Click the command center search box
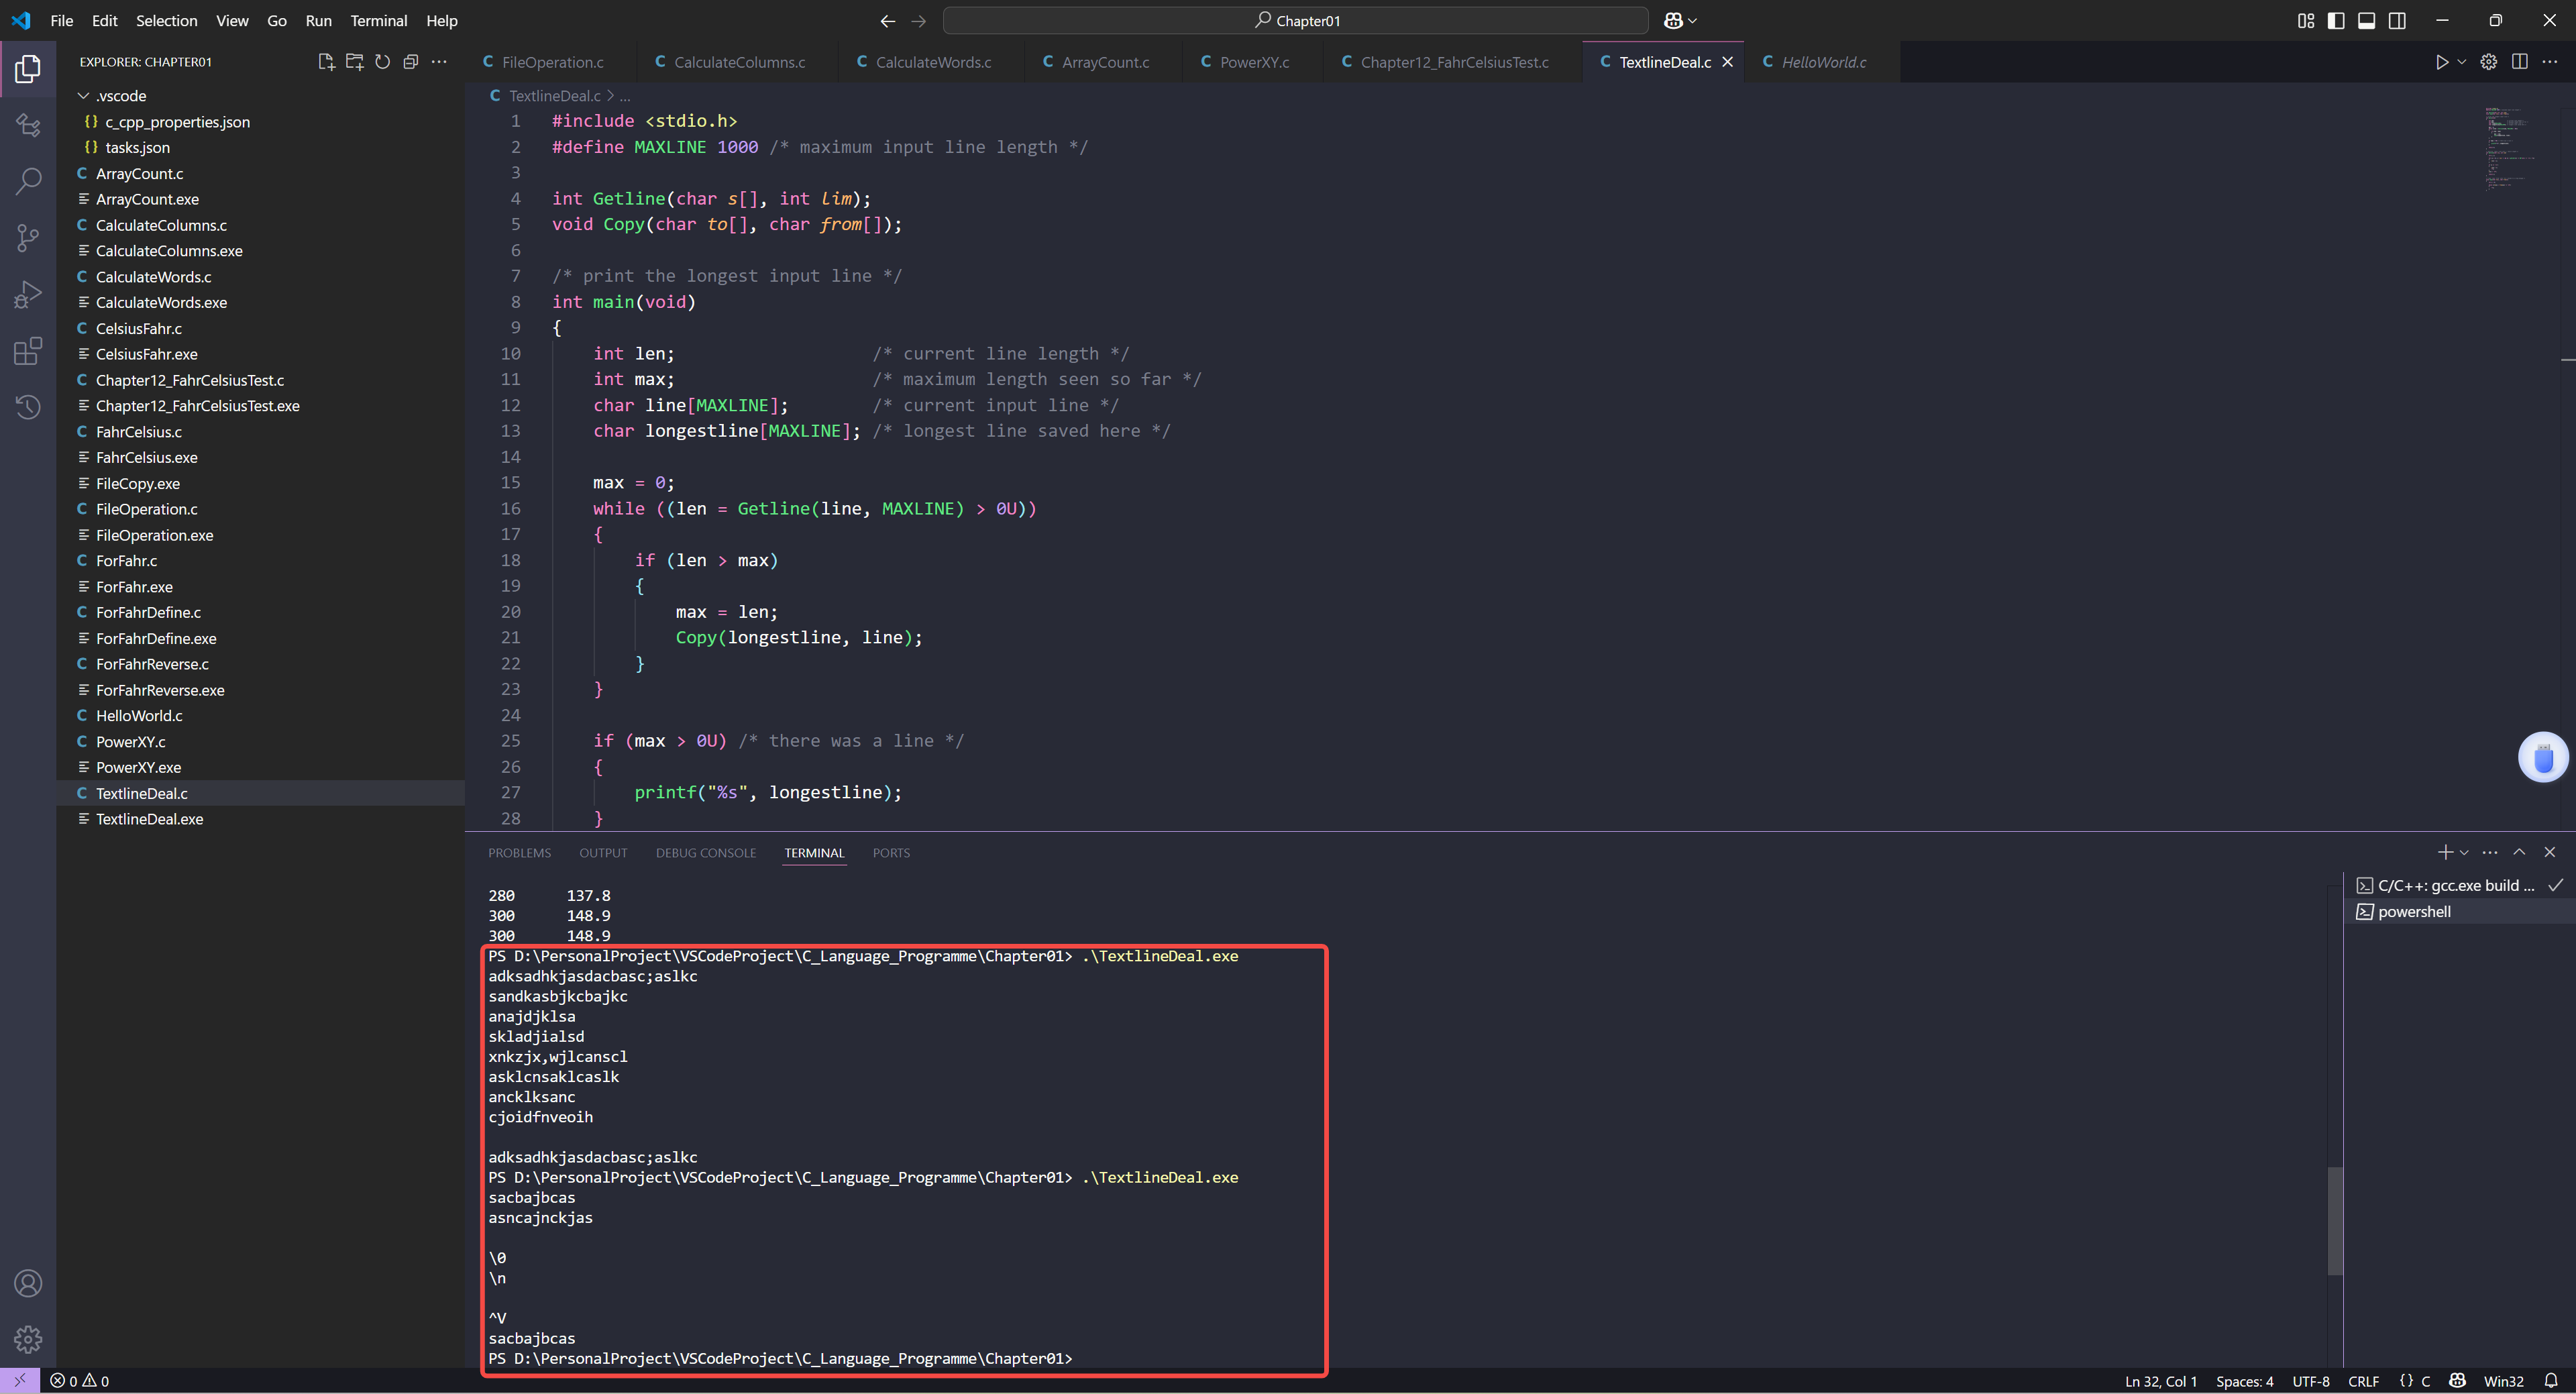The image size is (2576, 1394). (x=1295, y=21)
